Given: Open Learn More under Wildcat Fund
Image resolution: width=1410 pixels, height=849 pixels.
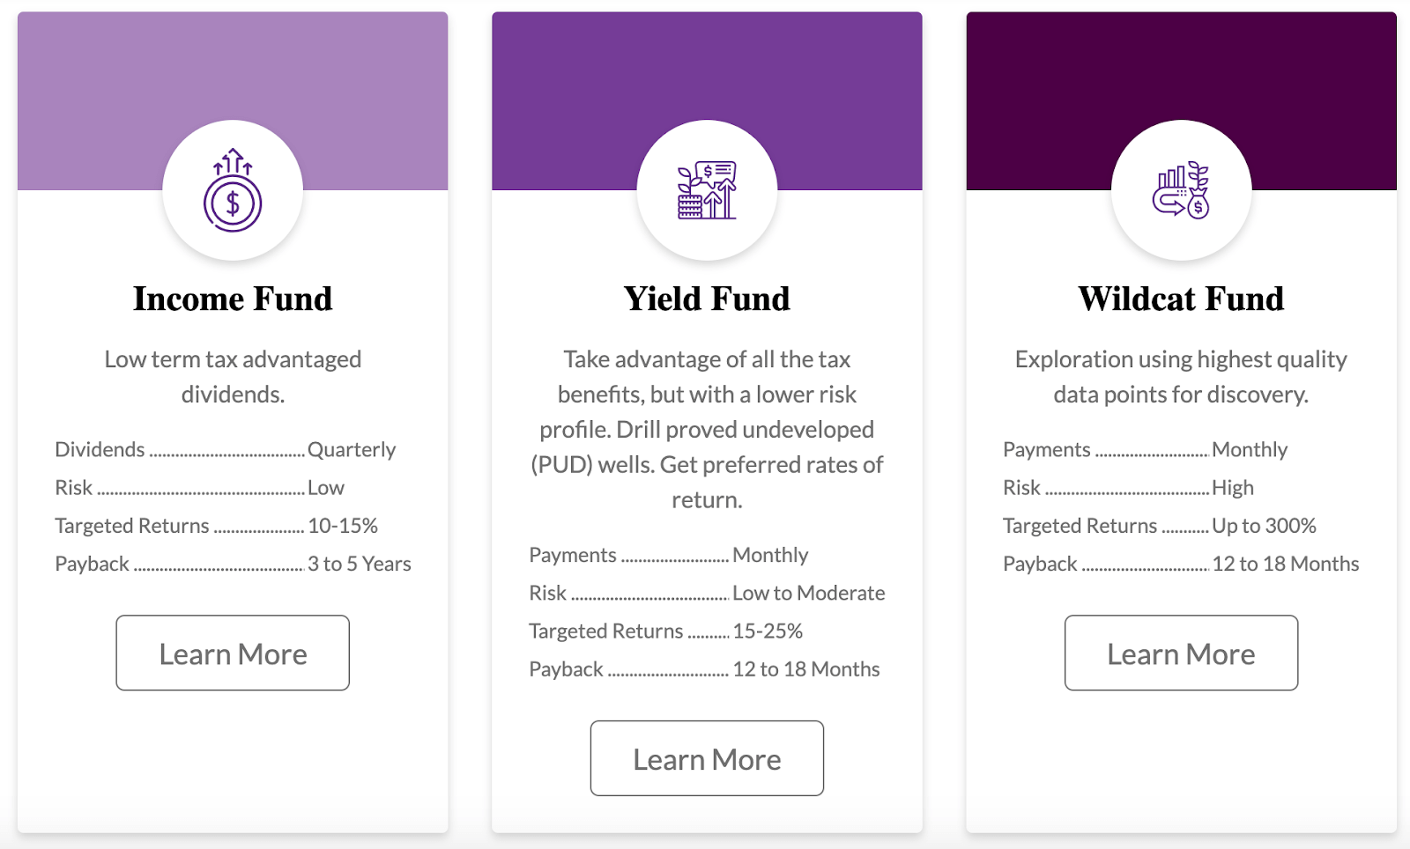Looking at the screenshot, I should [x=1181, y=653].
